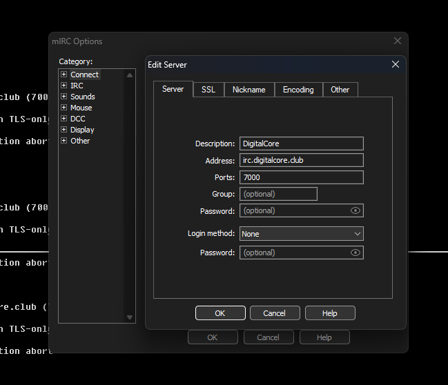Viewport: 448px width, 385px height.
Task: Select the Other category in the tree
Action: click(x=80, y=141)
